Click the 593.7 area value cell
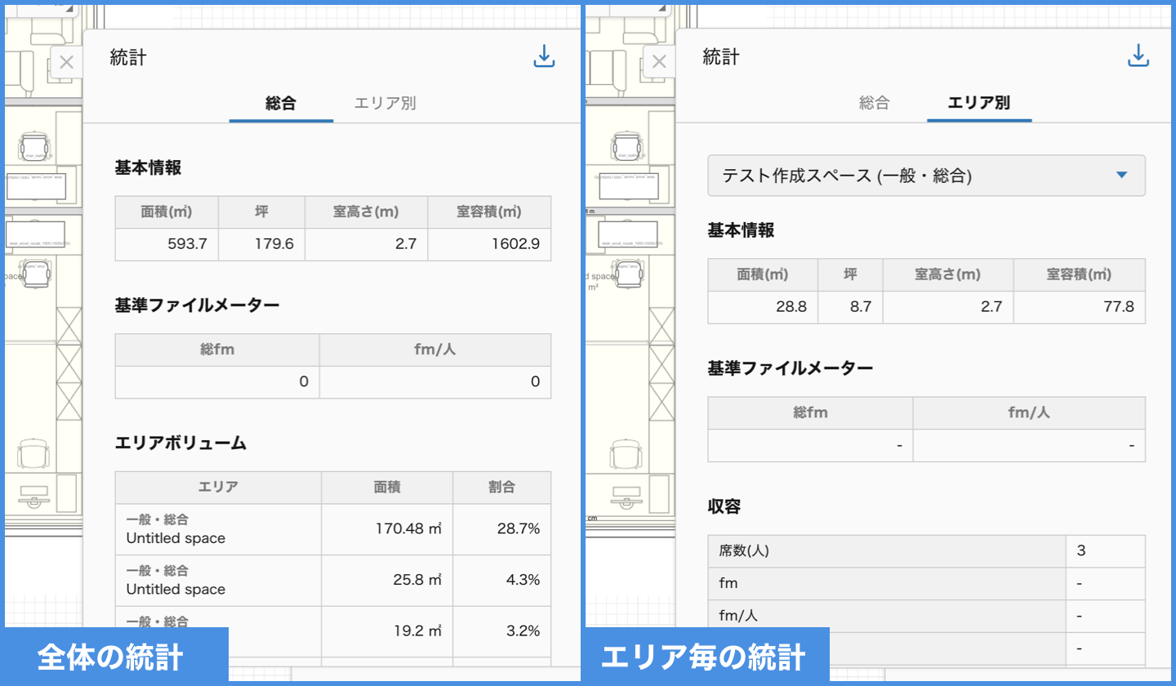1176x686 pixels. pyautogui.click(x=167, y=244)
